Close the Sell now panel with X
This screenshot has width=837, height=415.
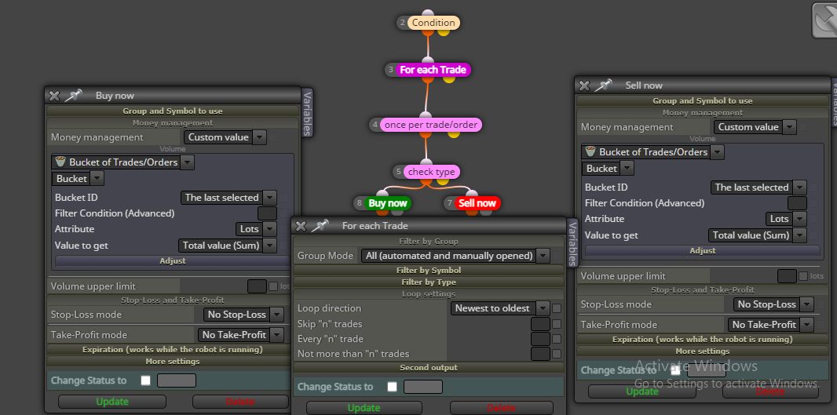(584, 86)
